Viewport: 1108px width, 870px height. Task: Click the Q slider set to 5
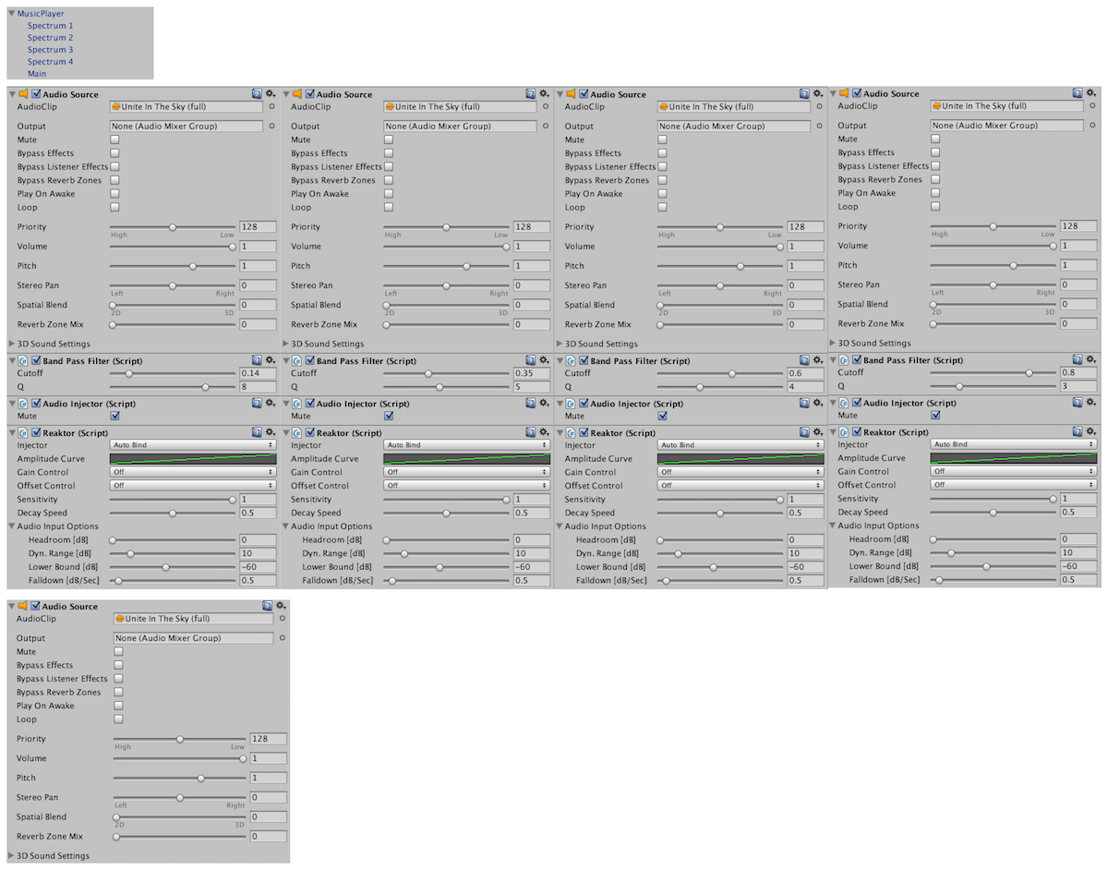(x=445, y=387)
